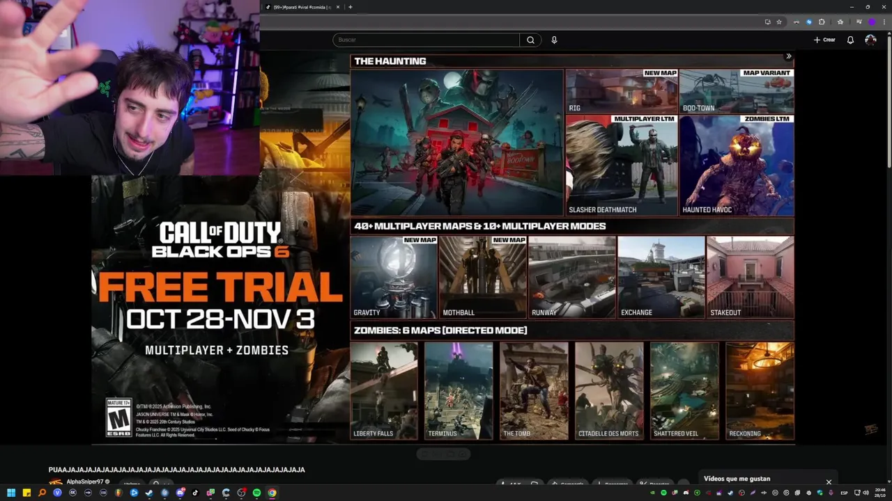Open Spotify from the taskbar

point(256,493)
